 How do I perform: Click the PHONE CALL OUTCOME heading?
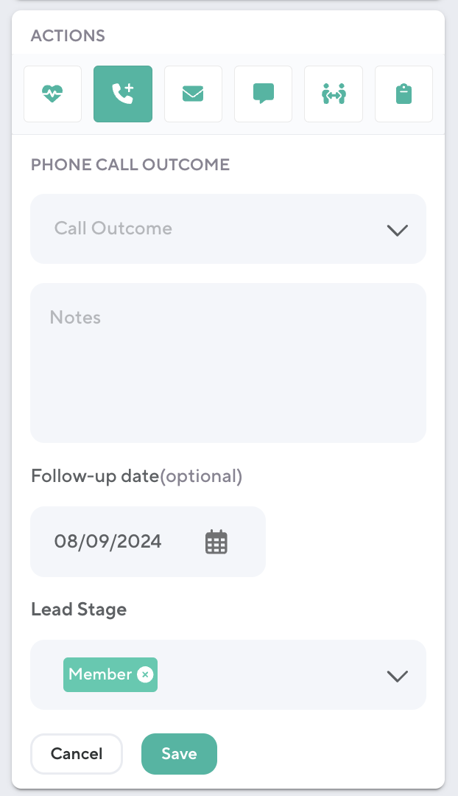130,164
